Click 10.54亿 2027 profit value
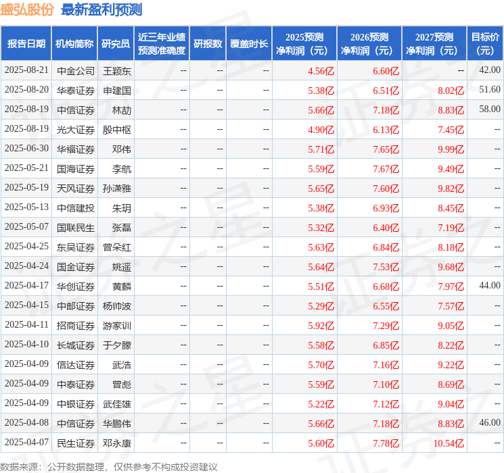Viewport: 504px width, 473px height. pyautogui.click(x=449, y=443)
